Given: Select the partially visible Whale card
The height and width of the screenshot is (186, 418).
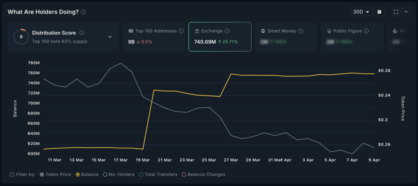Looking at the screenshot, I should 398,37.
